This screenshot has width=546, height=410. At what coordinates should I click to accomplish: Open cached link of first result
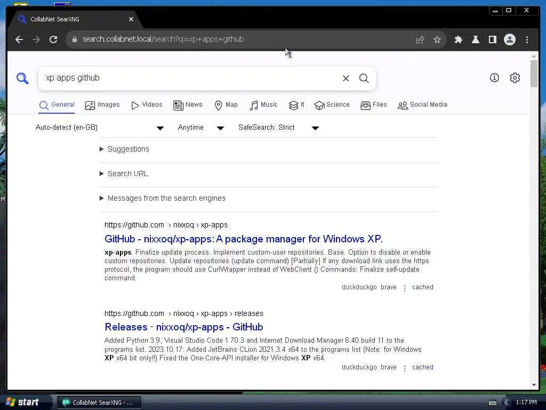point(423,287)
